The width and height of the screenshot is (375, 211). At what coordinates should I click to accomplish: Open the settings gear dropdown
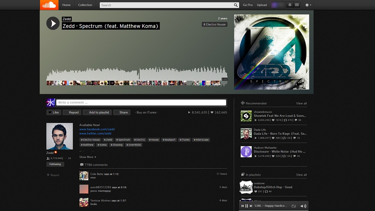click(x=308, y=5)
